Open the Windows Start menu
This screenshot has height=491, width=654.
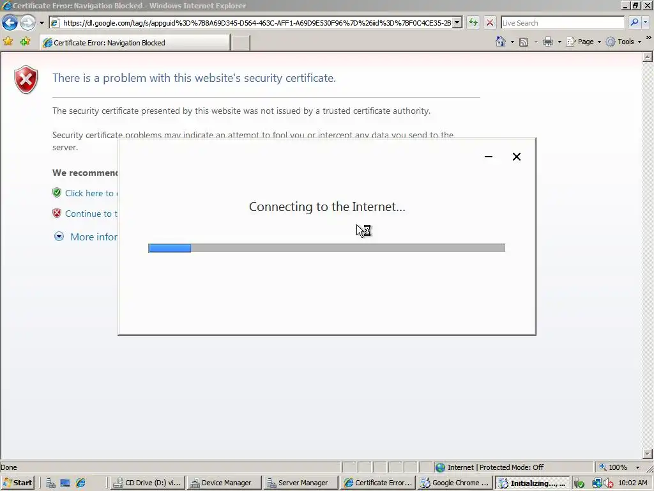(x=17, y=483)
